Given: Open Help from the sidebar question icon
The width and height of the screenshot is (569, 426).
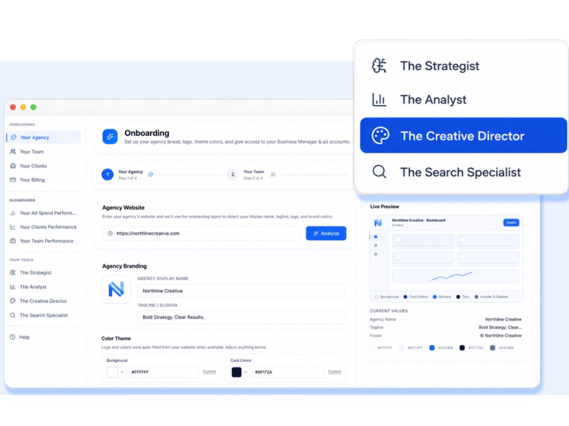Looking at the screenshot, I should tap(12, 337).
